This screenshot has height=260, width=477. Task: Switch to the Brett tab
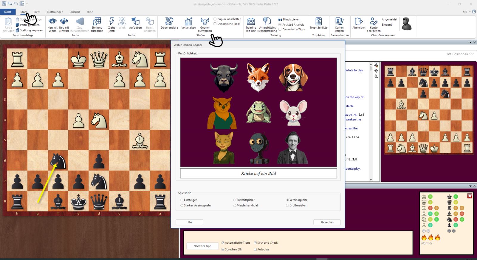[x=37, y=12]
